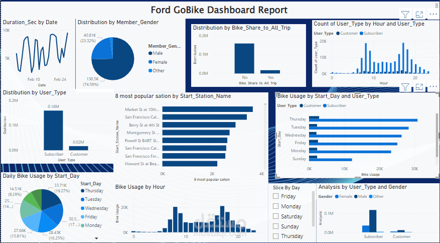Click Wednesday legend item in the Daily Bike Usage pie
This screenshot has width=440, height=243.
click(x=94, y=208)
